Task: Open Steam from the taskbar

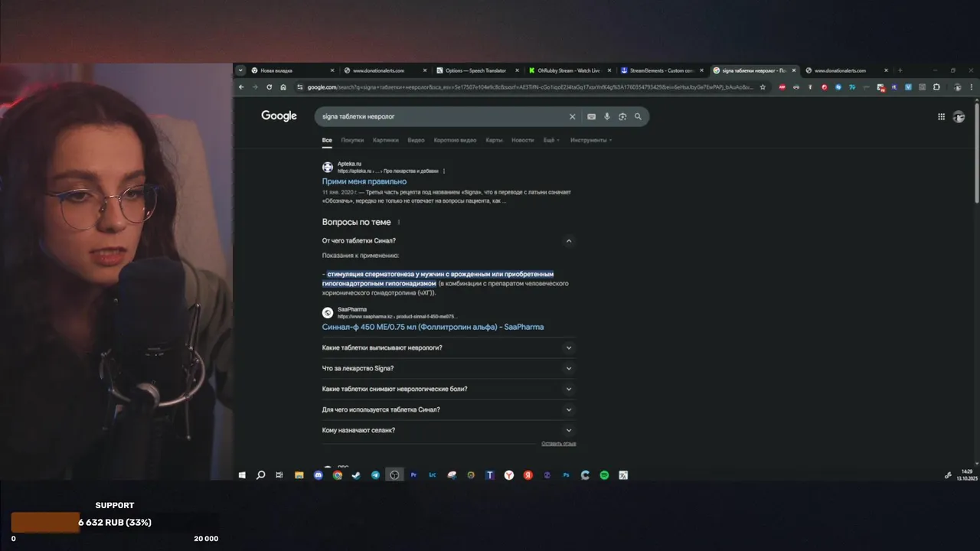Action: point(356,475)
